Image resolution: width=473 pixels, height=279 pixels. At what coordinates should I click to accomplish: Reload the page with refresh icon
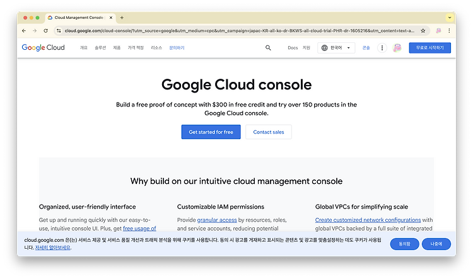point(45,31)
